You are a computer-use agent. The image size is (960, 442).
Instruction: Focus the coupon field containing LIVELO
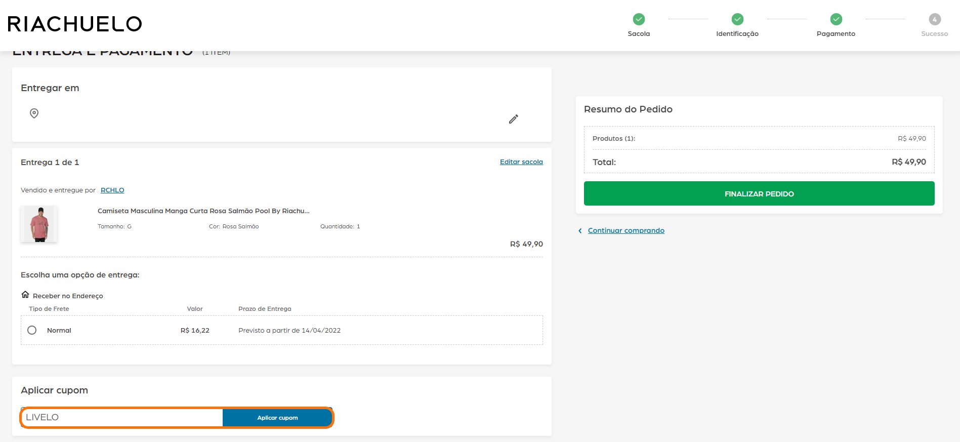pyautogui.click(x=122, y=418)
